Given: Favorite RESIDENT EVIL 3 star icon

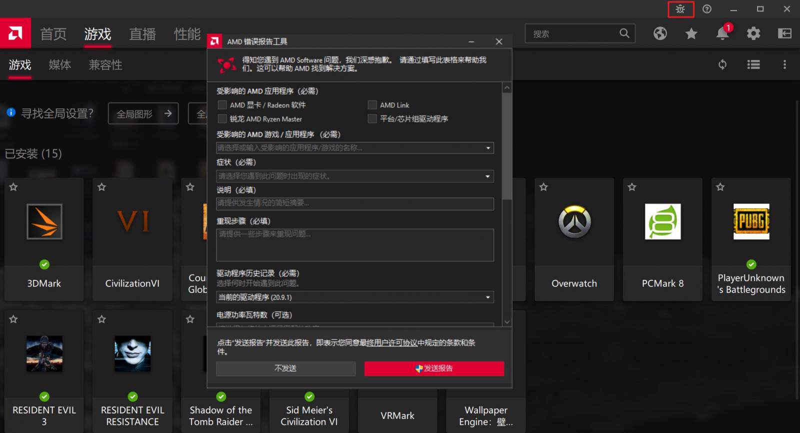Looking at the screenshot, I should [13, 319].
